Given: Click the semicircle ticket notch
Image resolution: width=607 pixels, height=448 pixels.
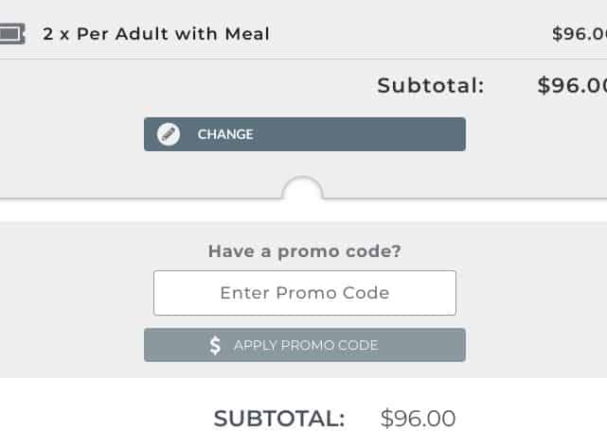Looking at the screenshot, I should pos(303,188).
